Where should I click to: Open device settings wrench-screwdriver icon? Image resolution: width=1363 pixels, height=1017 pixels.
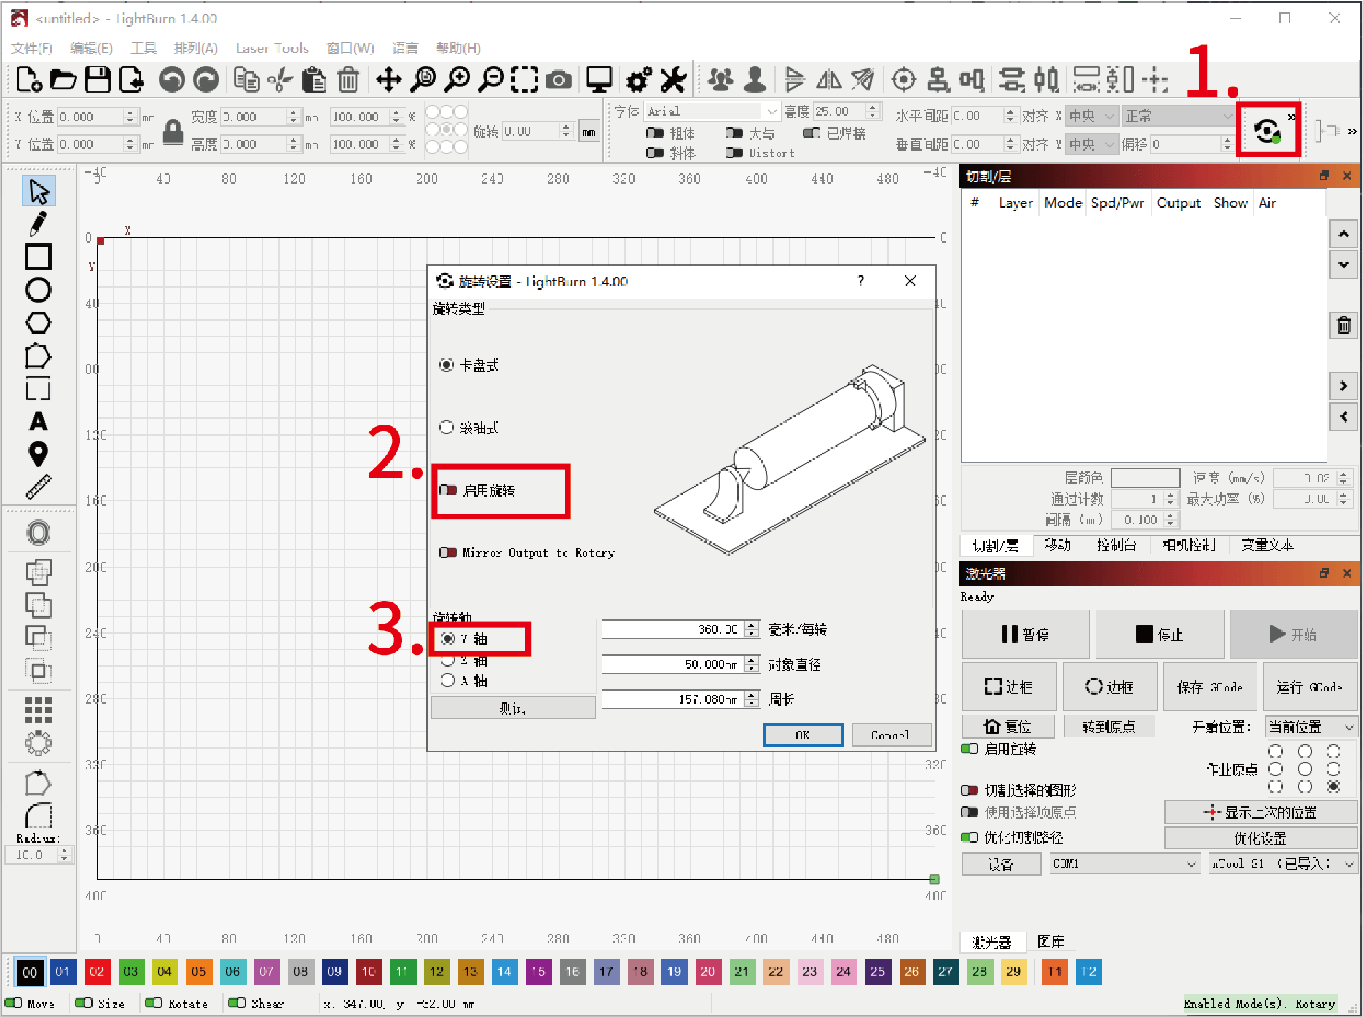tap(673, 79)
